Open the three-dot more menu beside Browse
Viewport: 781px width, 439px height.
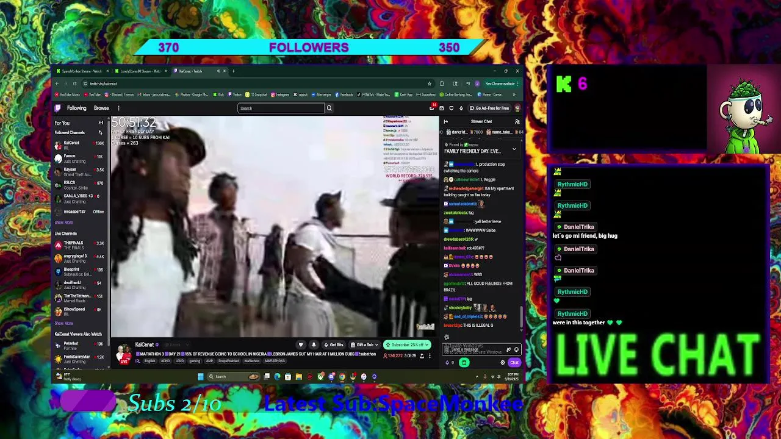(118, 108)
